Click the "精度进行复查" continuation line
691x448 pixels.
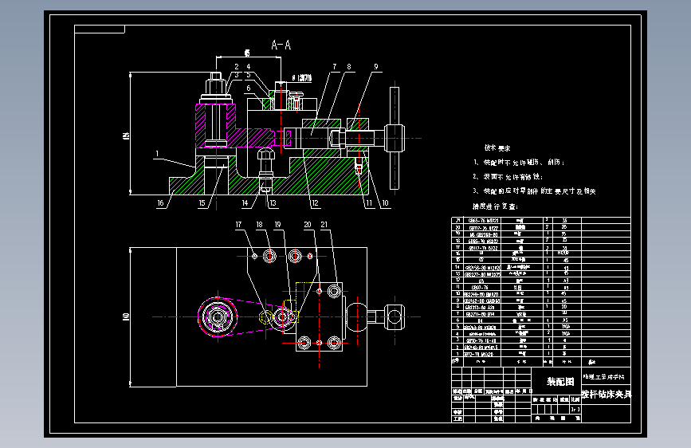(495, 206)
